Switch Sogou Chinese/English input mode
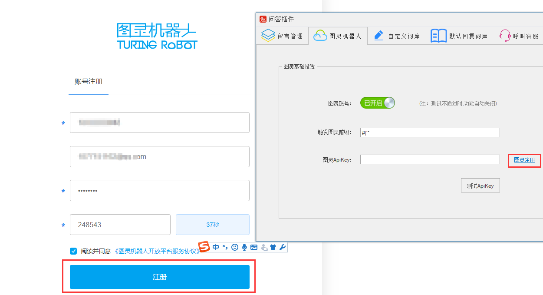The width and height of the screenshot is (543, 295). coord(216,247)
